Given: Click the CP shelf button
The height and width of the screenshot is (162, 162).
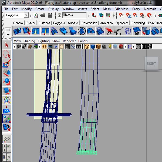Looking at the screenshot, I should click(x=109, y=31).
